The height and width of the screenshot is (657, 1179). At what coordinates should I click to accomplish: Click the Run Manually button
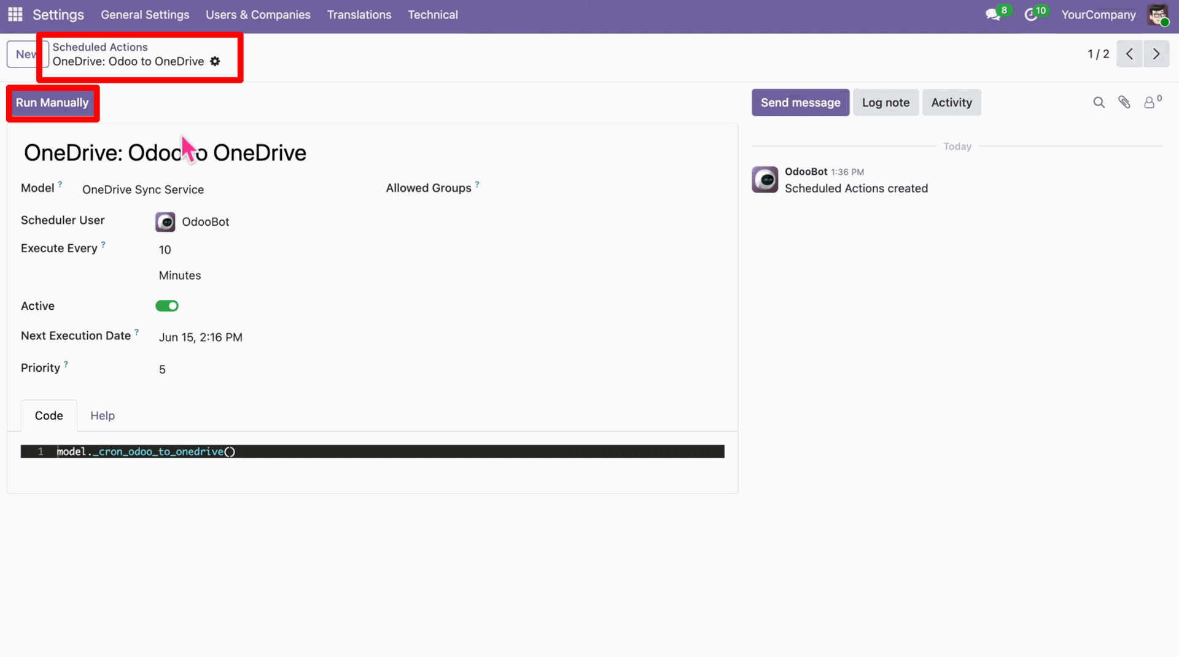[52, 102]
